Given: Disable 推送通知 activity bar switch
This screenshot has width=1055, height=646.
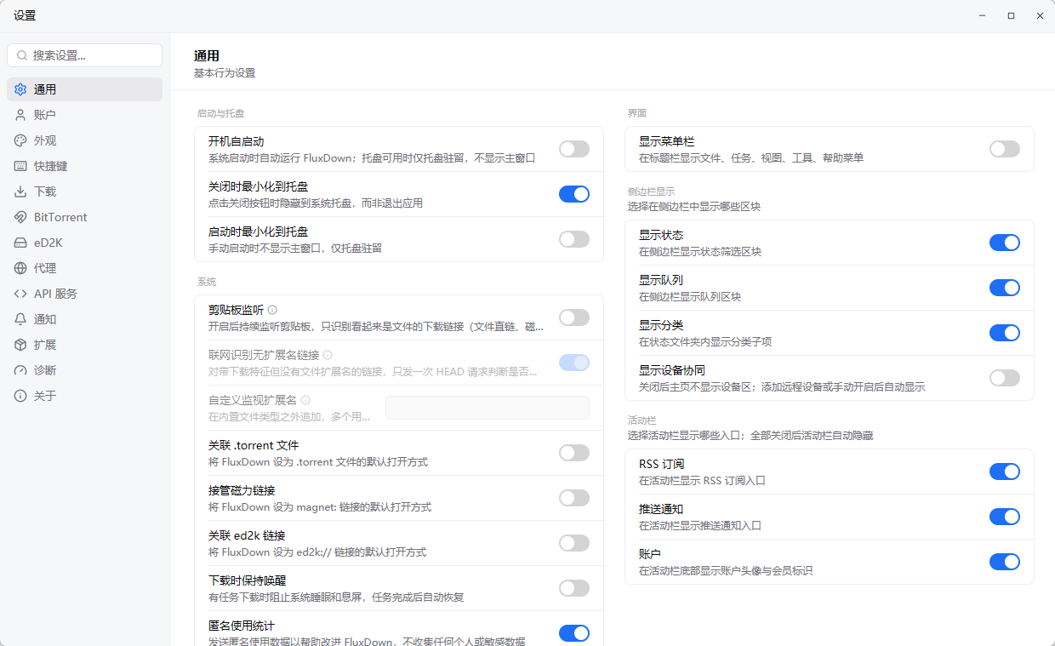Looking at the screenshot, I should [x=1005, y=517].
